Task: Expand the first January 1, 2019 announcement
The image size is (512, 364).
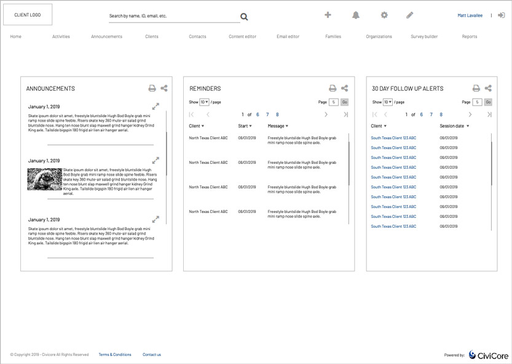Action: click(156, 106)
